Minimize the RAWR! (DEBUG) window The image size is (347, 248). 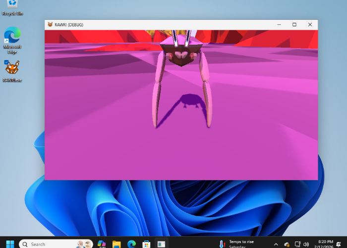coord(278,25)
